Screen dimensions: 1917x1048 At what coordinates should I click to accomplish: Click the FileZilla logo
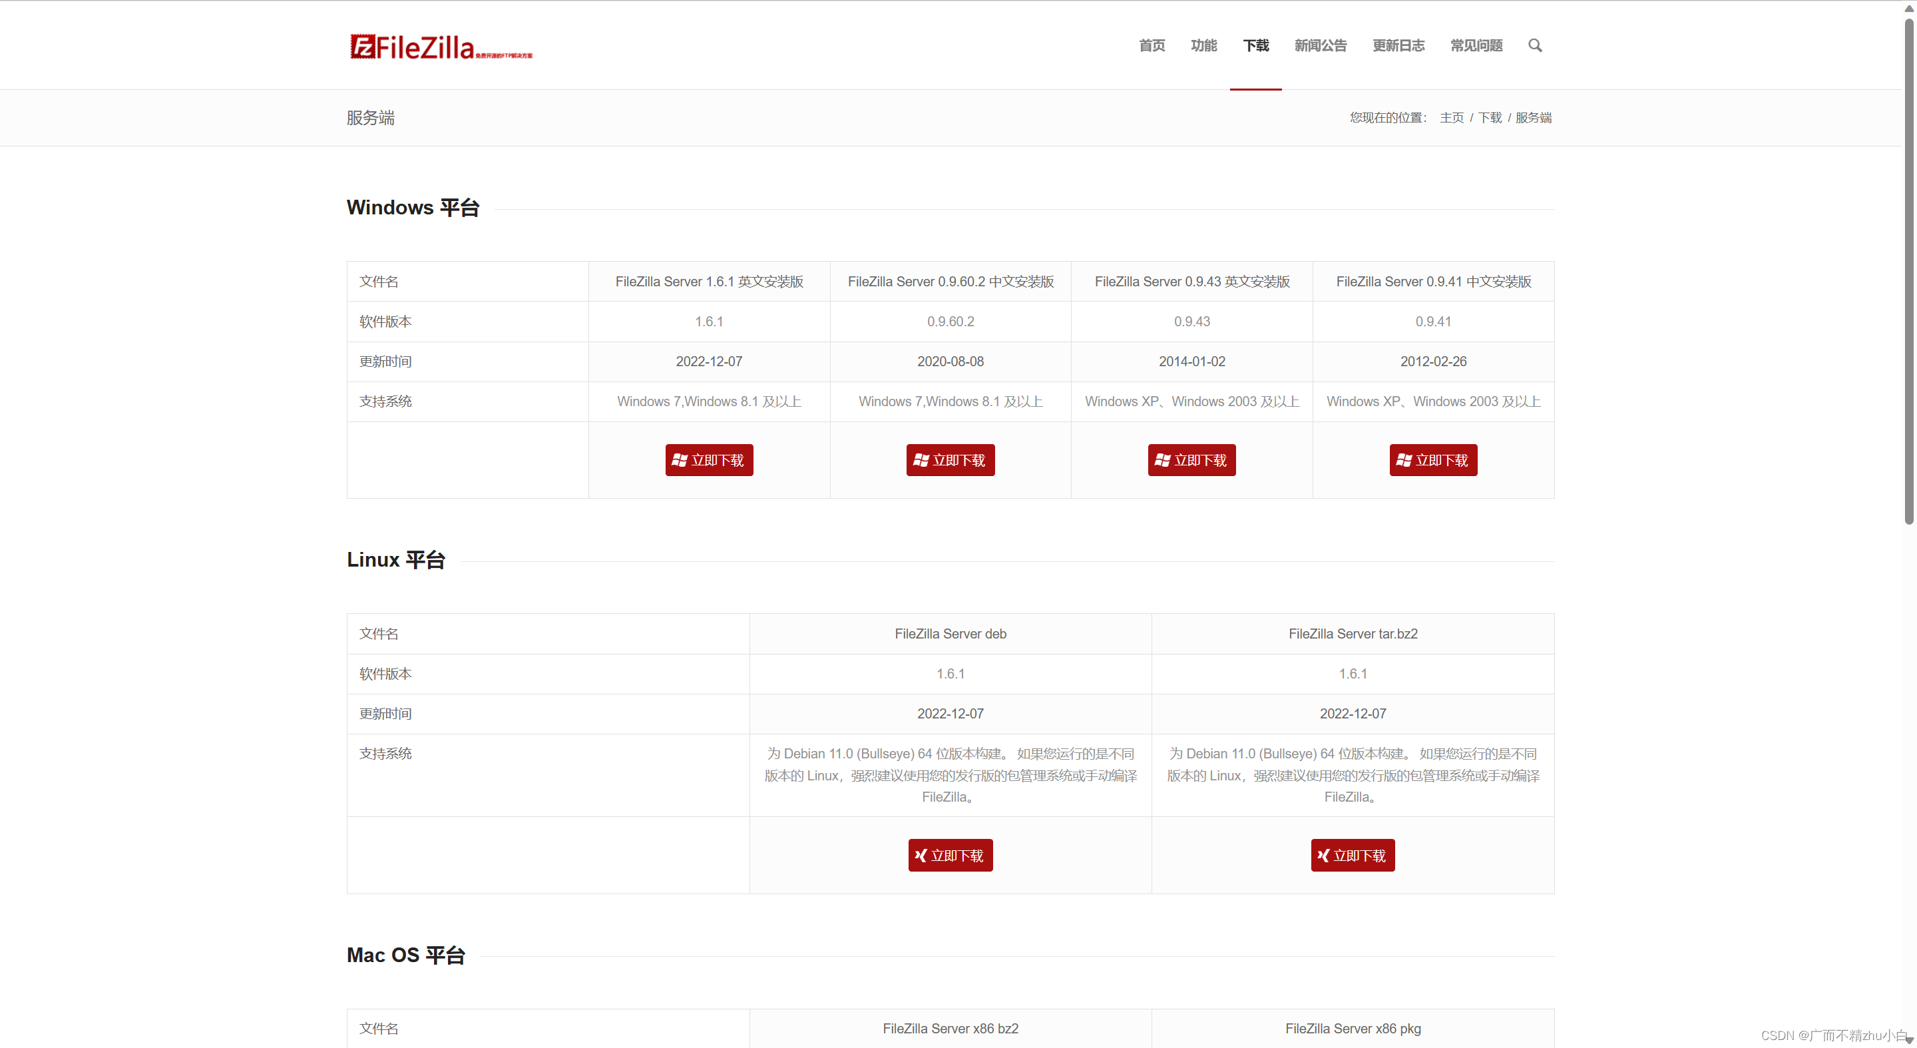click(441, 46)
